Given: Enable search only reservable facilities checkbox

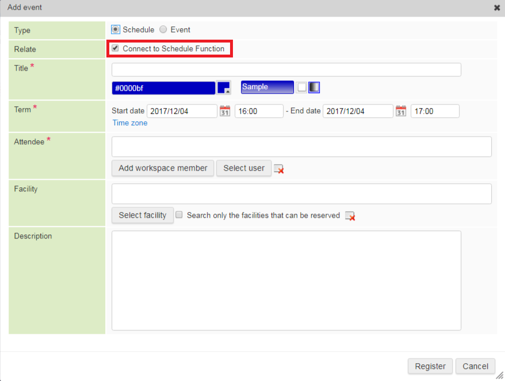Looking at the screenshot, I should 179,215.
